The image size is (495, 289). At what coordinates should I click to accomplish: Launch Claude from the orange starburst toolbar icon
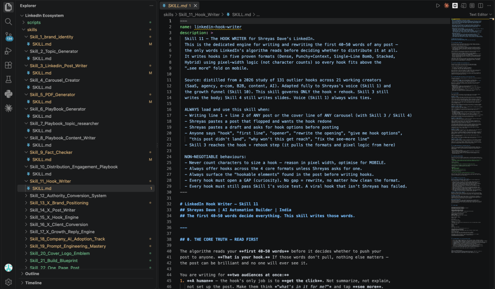pos(447,6)
